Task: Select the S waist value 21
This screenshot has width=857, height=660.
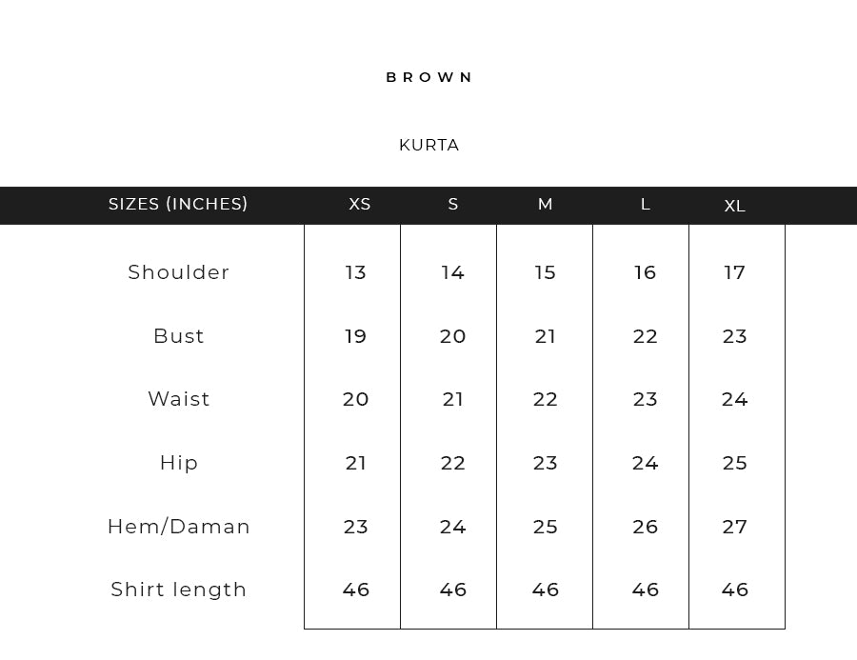Action: coord(453,400)
